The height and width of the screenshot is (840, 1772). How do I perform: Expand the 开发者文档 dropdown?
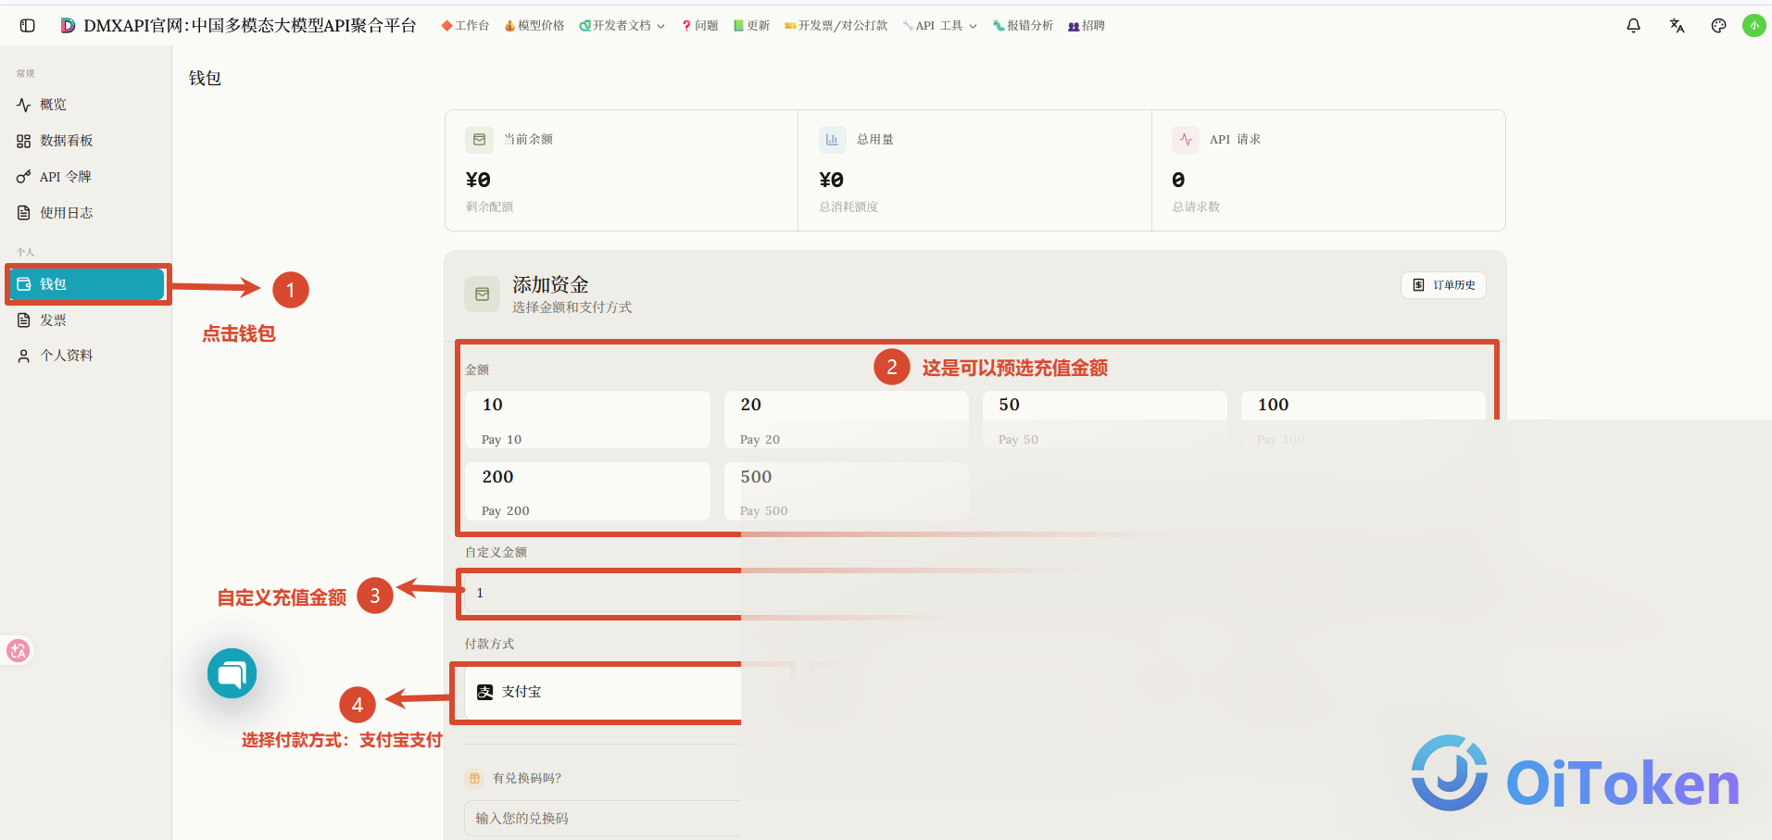[622, 26]
